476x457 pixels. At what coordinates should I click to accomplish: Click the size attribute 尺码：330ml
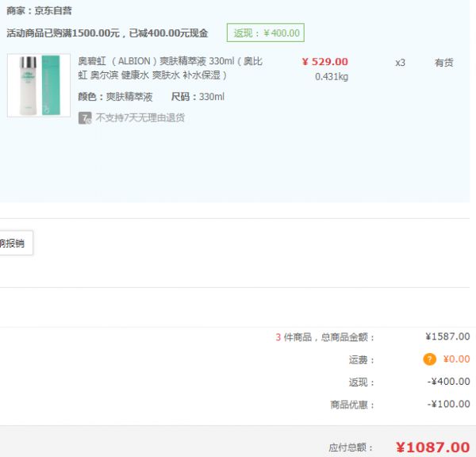tap(198, 97)
